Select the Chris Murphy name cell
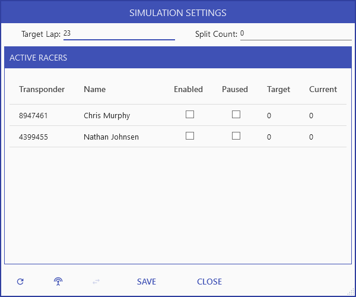 tap(107, 116)
